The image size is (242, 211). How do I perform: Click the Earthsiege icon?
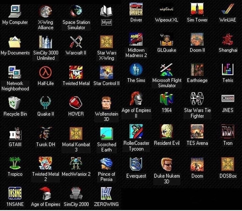pyautogui.click(x=197, y=69)
